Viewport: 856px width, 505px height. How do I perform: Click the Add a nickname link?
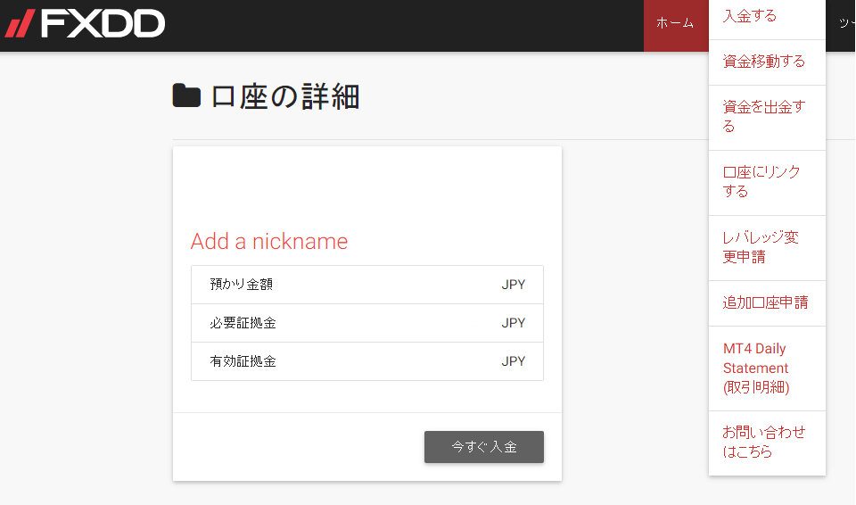tap(269, 242)
